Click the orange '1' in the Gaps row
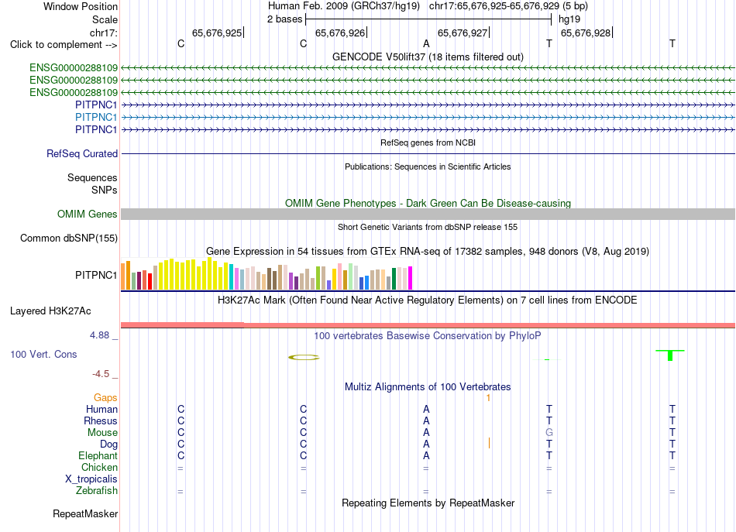The image size is (736, 532). click(488, 398)
